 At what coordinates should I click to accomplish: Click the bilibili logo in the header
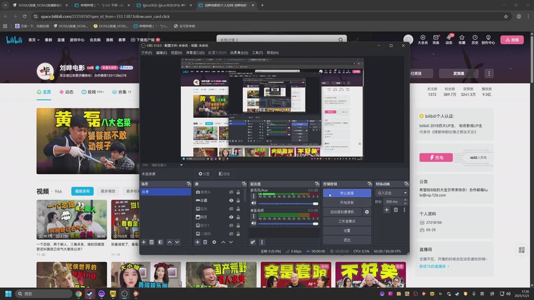point(14,40)
